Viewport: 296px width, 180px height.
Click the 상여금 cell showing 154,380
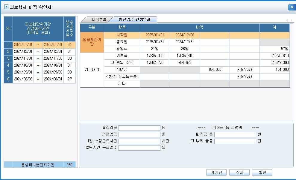[215, 70]
